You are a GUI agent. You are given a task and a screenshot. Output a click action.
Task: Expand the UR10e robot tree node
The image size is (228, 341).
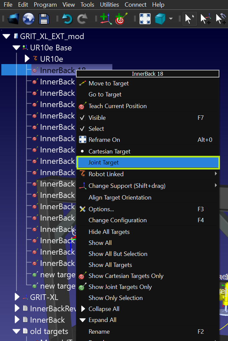click(x=27, y=59)
